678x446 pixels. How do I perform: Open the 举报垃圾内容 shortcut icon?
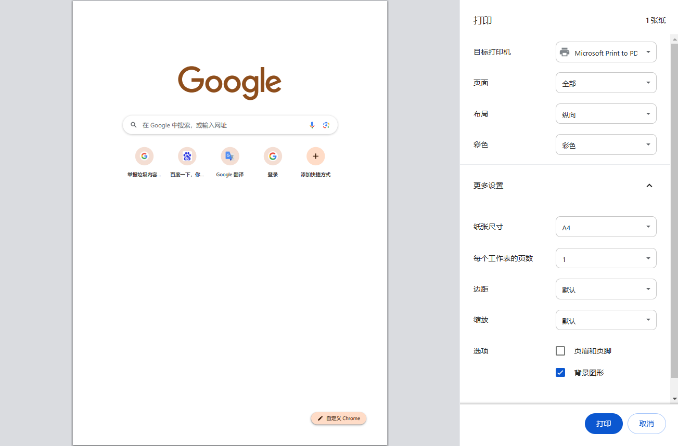[144, 156]
